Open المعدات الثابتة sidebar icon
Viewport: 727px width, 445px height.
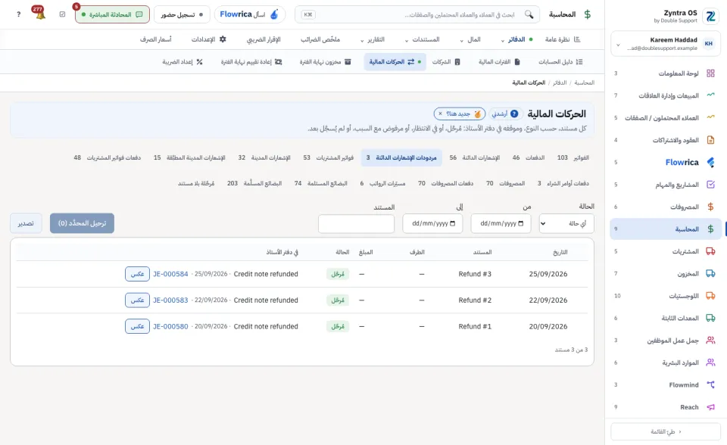[710, 318]
